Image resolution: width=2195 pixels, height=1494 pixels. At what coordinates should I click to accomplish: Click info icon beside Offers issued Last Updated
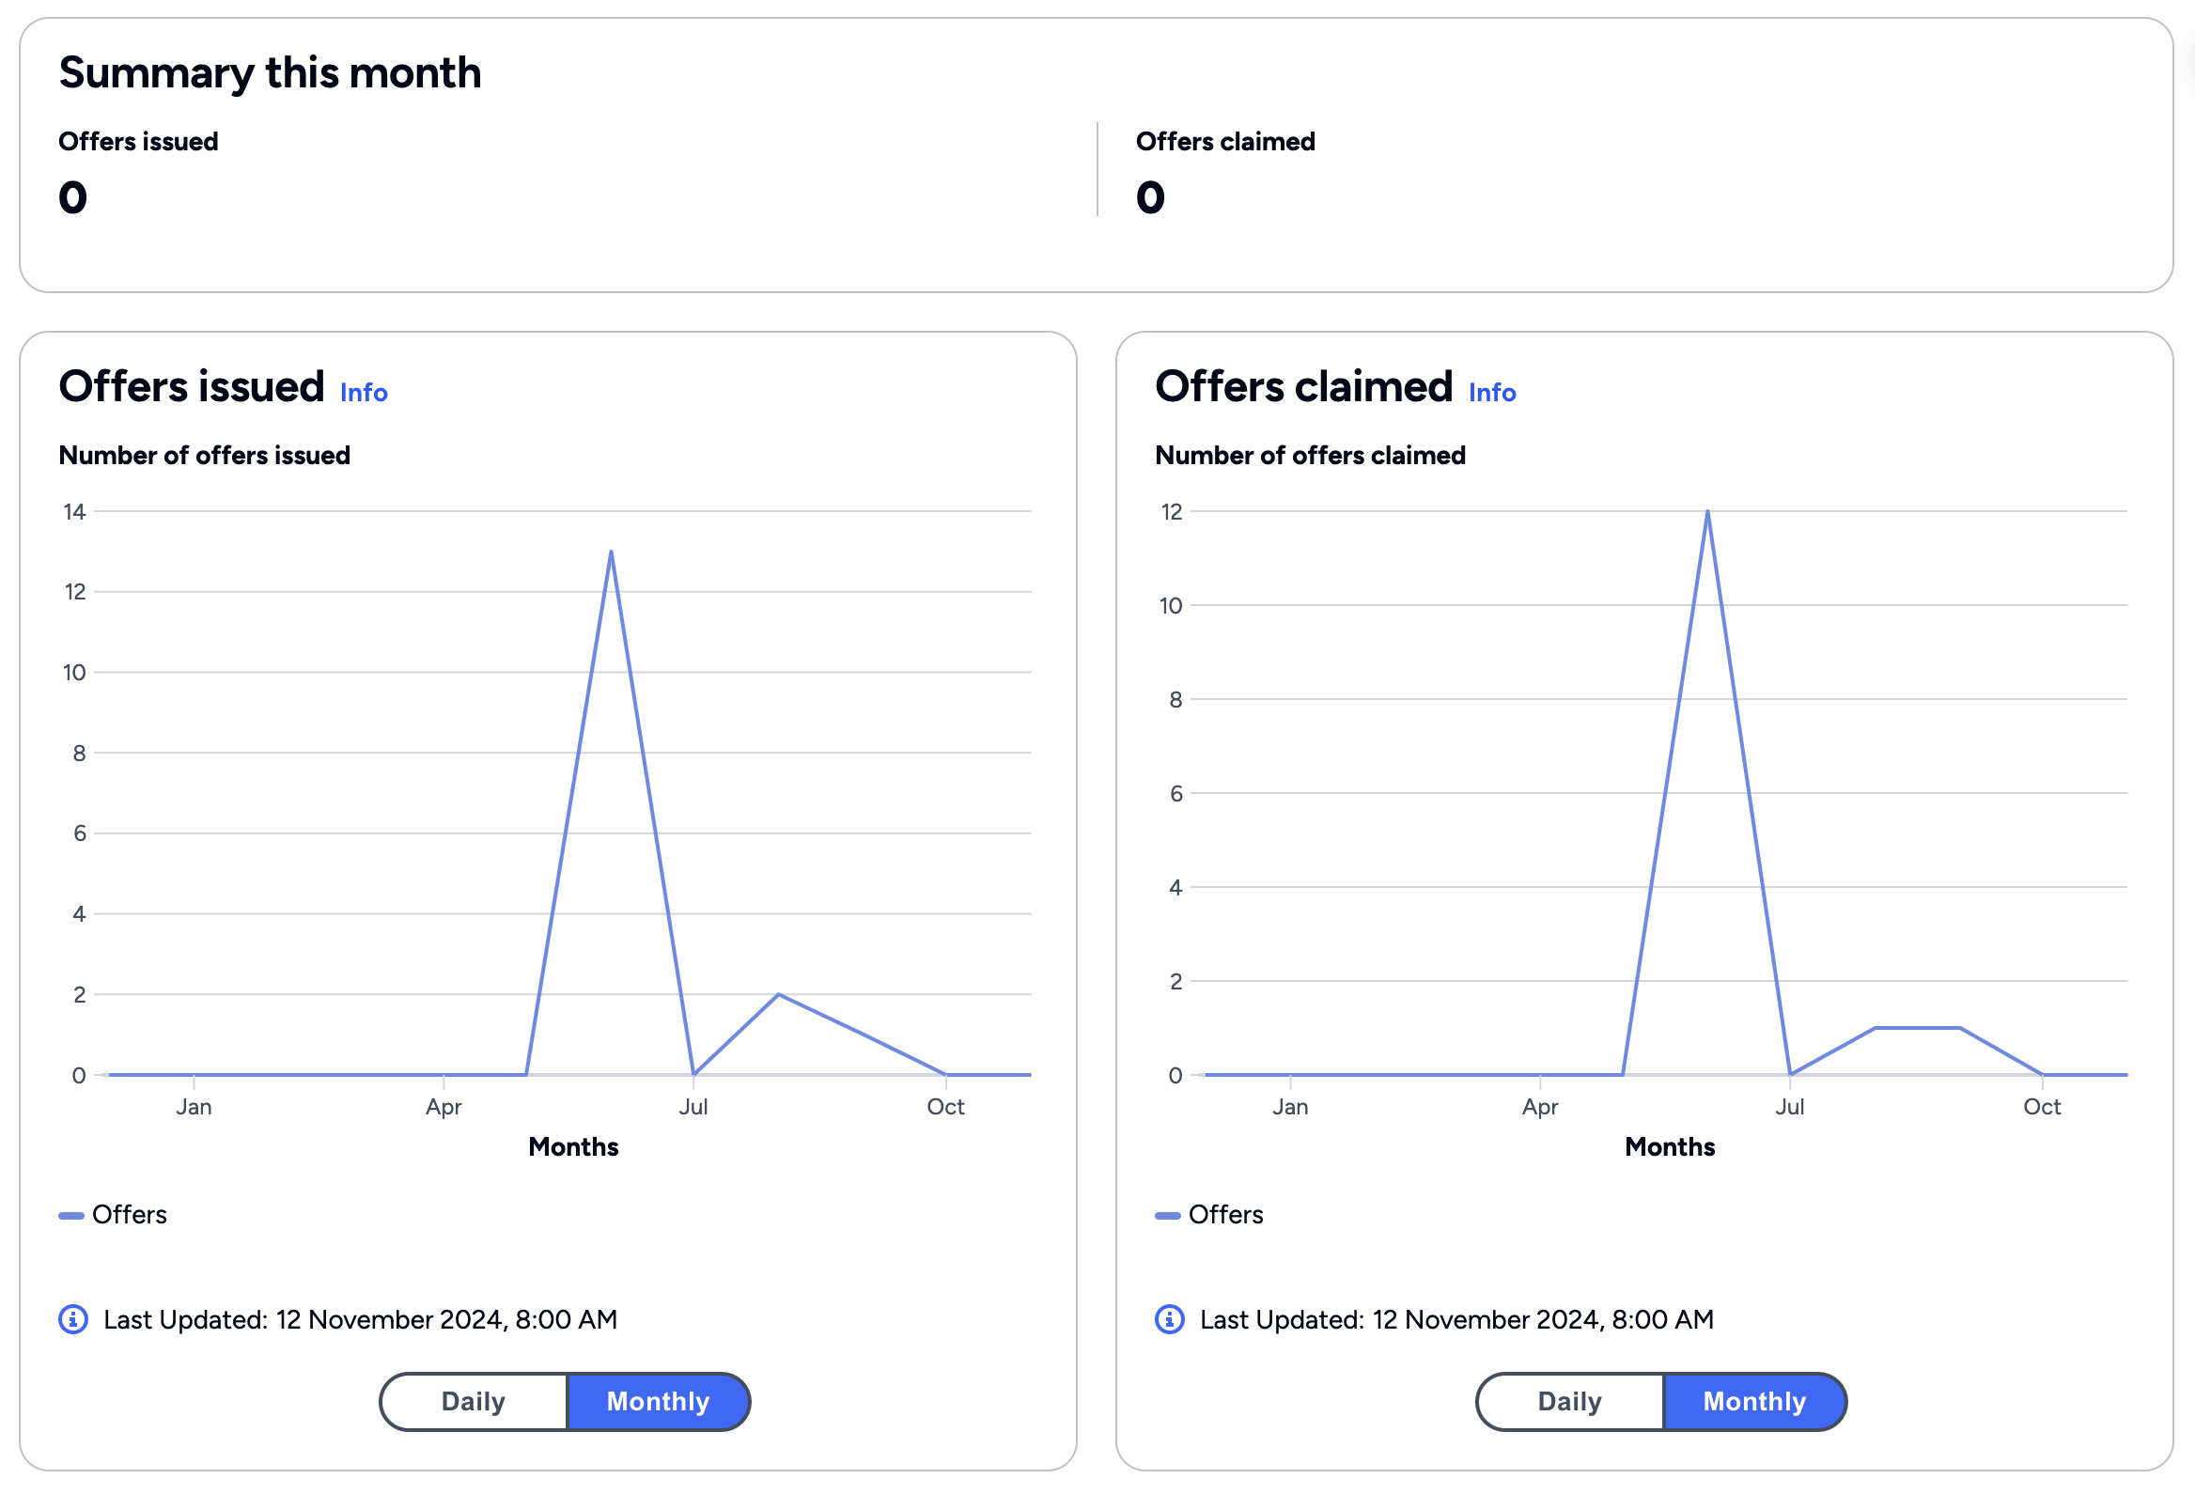pyautogui.click(x=73, y=1319)
